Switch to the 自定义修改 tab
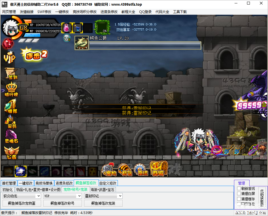Viewport: 268px width, 216px height. 108,183
